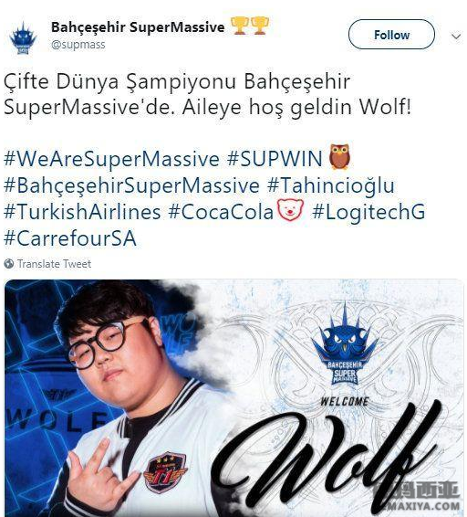Open the #LogitechG hashtag
The height and width of the screenshot is (517, 467).
pyautogui.click(x=368, y=211)
